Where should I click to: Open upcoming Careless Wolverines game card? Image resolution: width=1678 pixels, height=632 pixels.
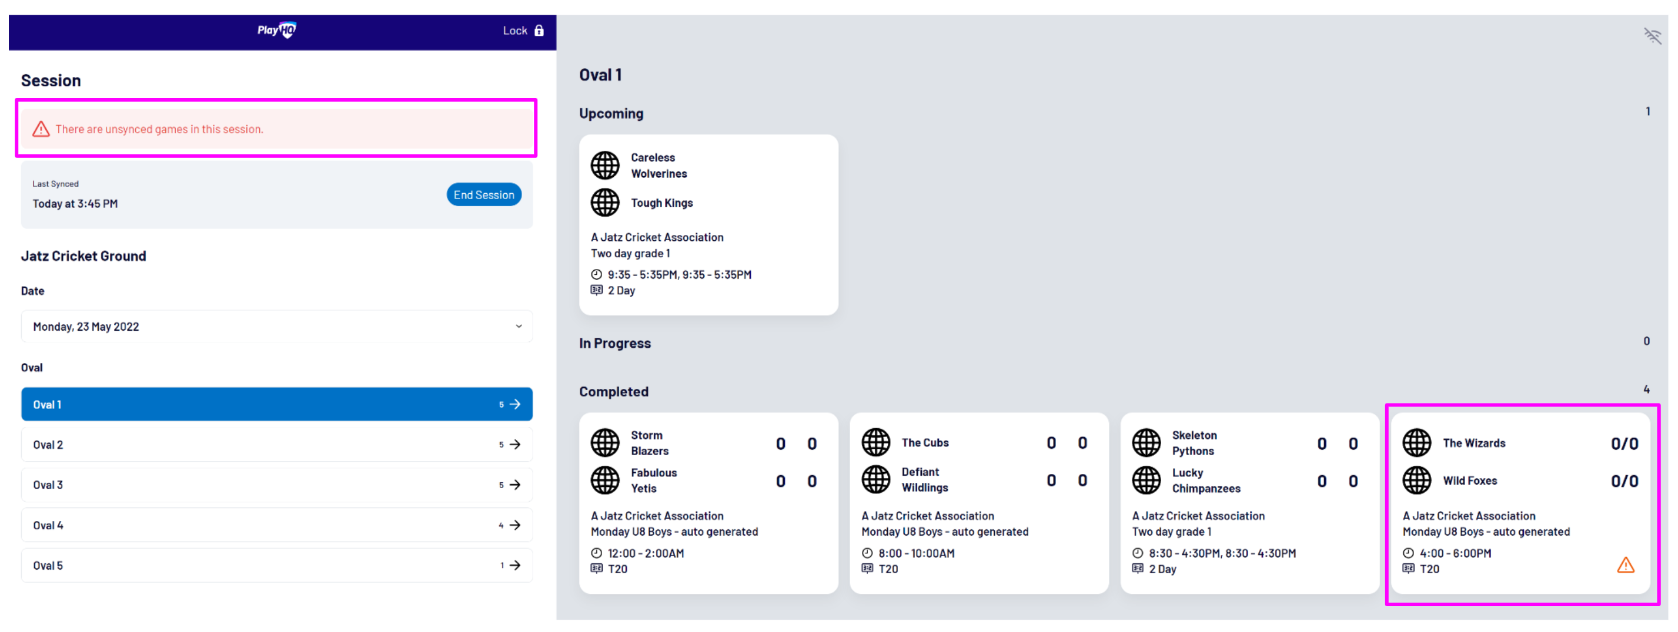pos(708,224)
